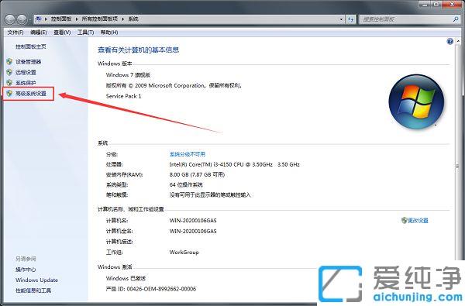Screen dimensions: 465x306
Task: Click shield icon beside 更改设置
Action: [405, 220]
